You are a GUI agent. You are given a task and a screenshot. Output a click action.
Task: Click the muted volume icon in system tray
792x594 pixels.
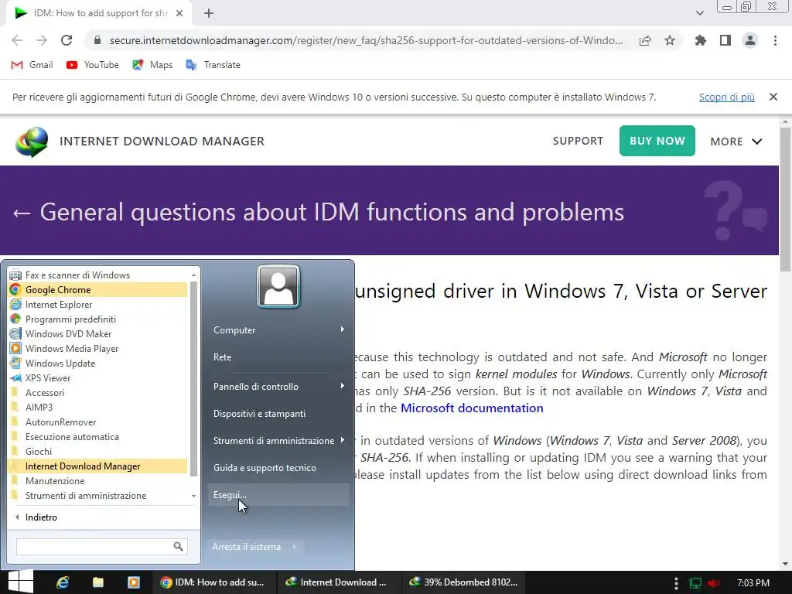point(714,583)
